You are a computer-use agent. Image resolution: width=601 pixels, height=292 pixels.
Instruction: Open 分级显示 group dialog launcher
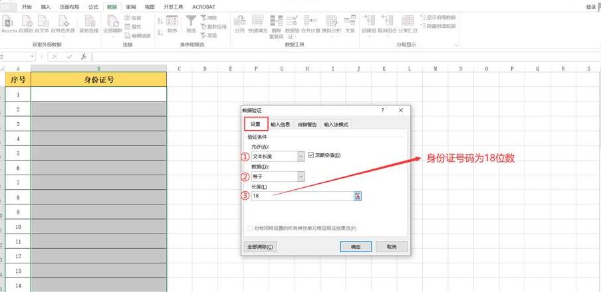click(x=455, y=45)
